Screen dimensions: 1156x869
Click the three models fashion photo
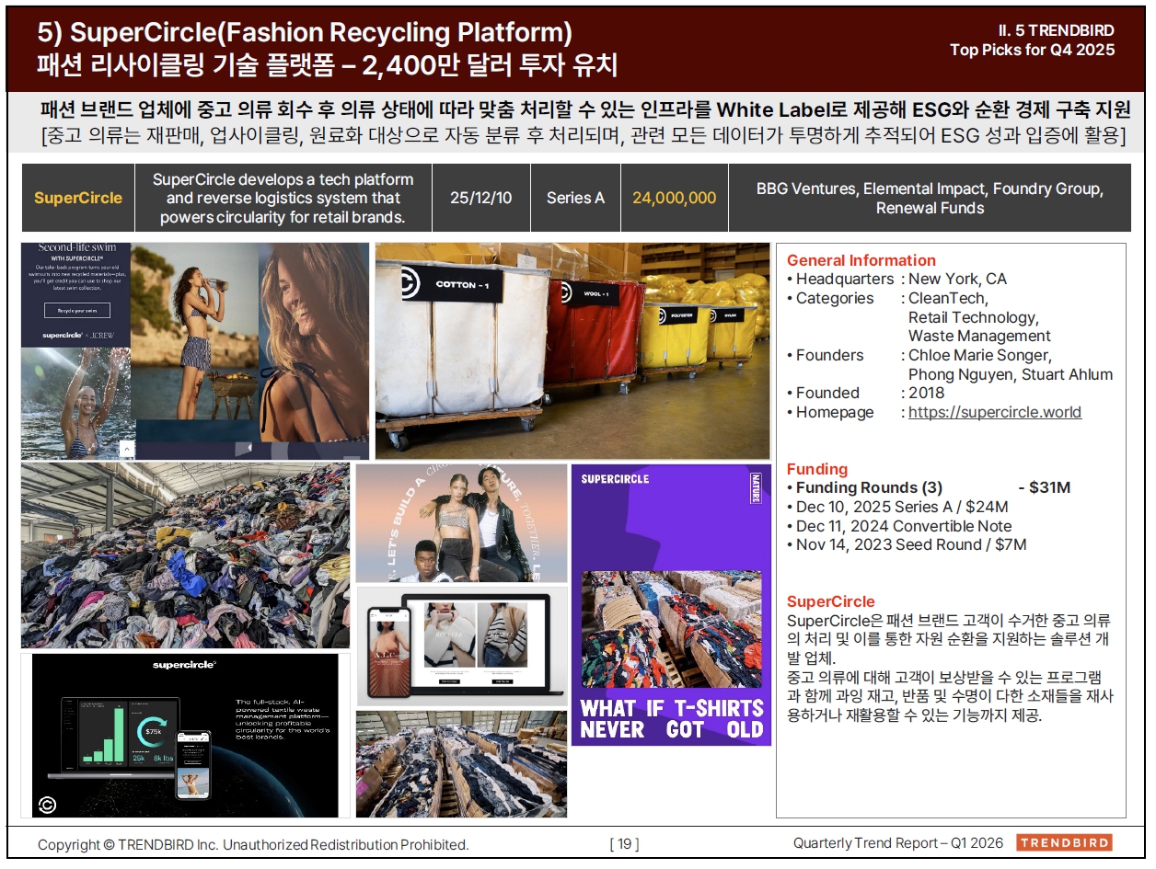click(x=461, y=523)
